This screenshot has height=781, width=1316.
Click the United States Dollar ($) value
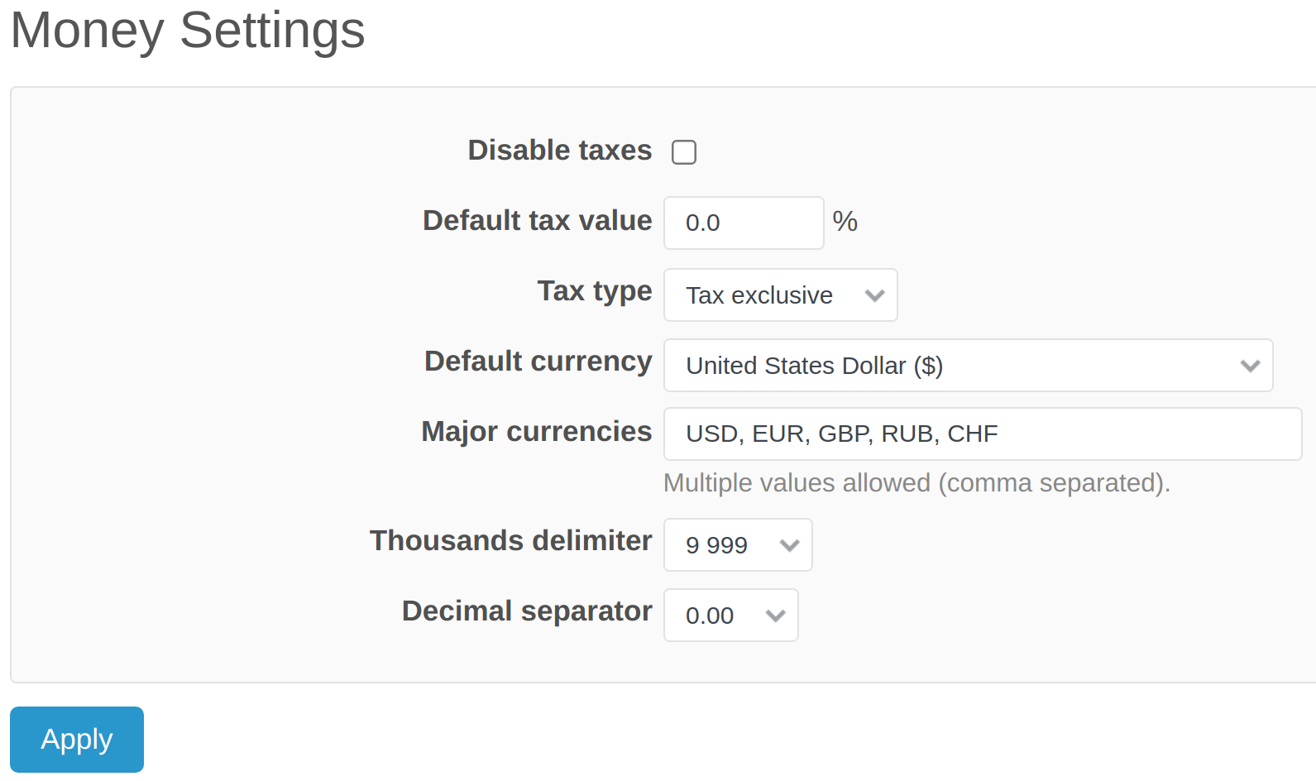(813, 365)
